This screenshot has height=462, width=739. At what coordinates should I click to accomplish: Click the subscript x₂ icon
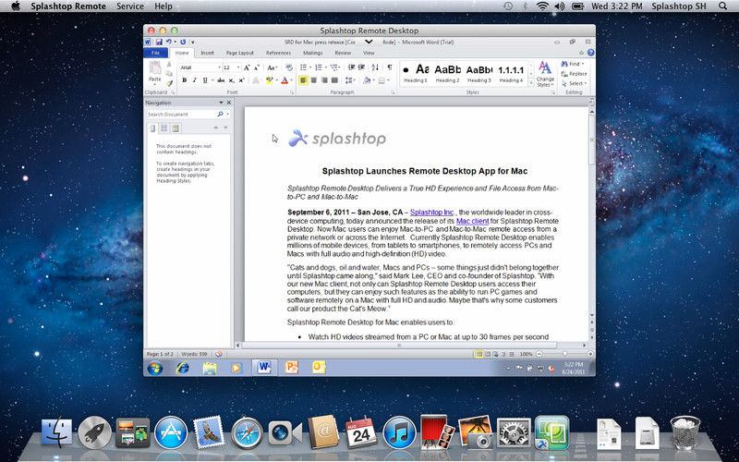[x=232, y=80]
